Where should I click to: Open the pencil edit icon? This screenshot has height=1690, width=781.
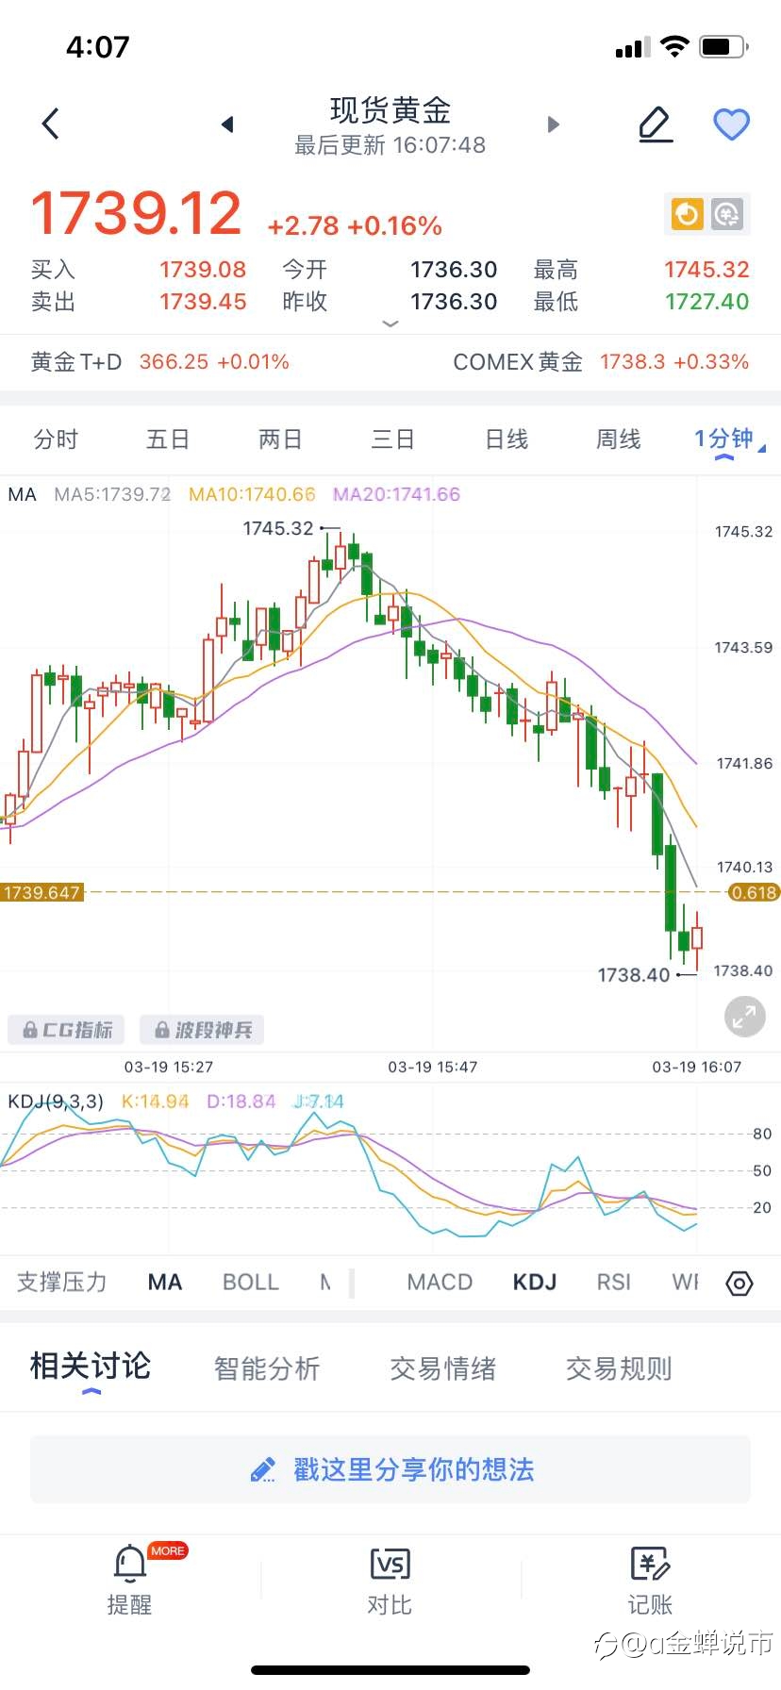pos(656,124)
